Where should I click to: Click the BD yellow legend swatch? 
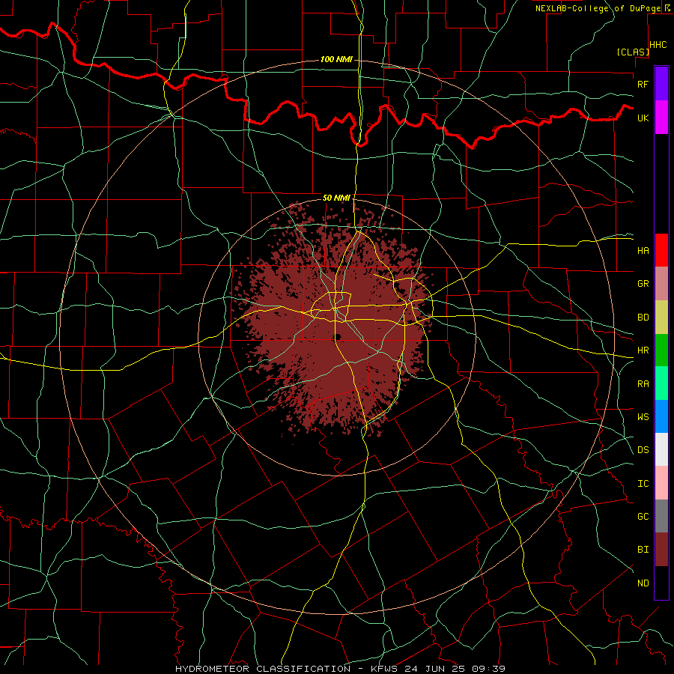(x=661, y=317)
